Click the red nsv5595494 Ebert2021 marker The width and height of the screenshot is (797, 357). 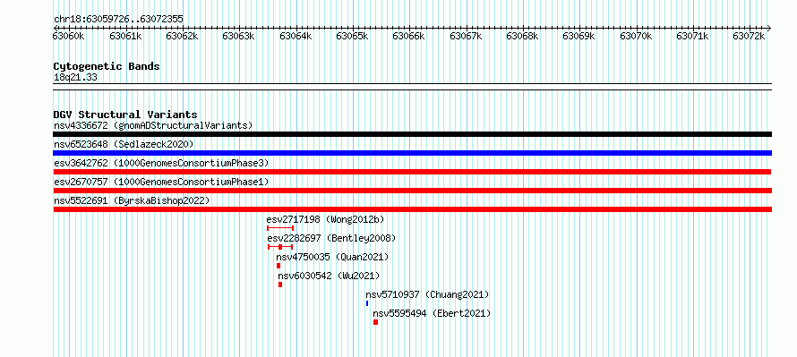pos(375,322)
